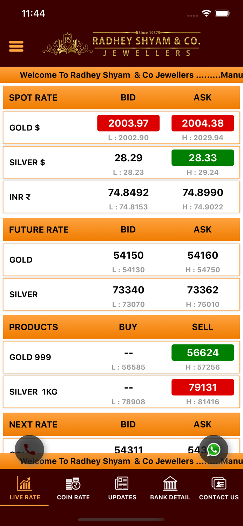The width and height of the screenshot is (243, 526).
Task: Switch to the COIN RATE tab
Action: click(x=73, y=497)
